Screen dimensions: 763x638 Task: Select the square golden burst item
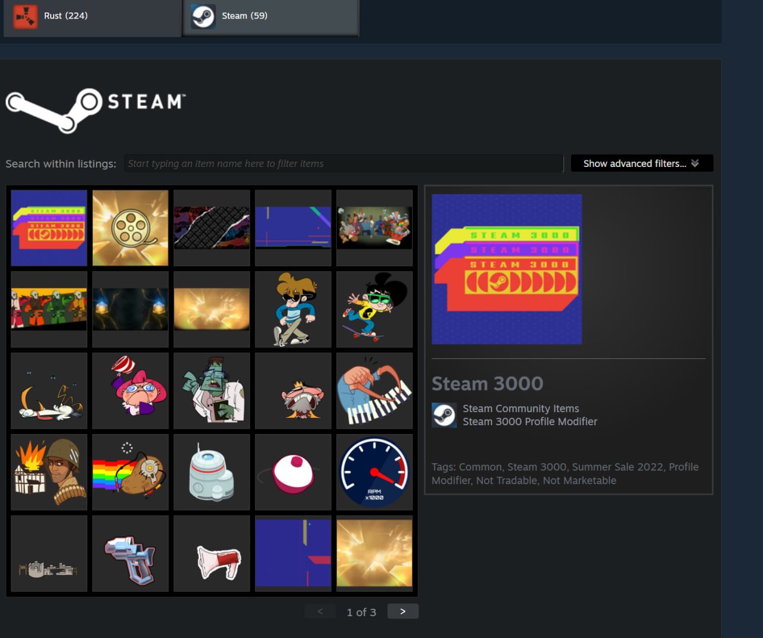pyautogui.click(x=374, y=553)
